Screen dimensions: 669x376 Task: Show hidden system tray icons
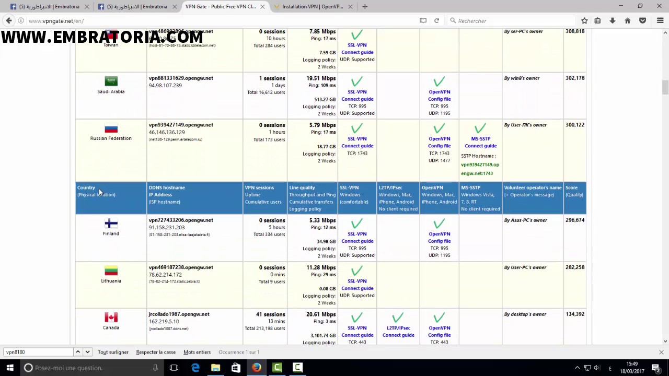[x=577, y=368]
